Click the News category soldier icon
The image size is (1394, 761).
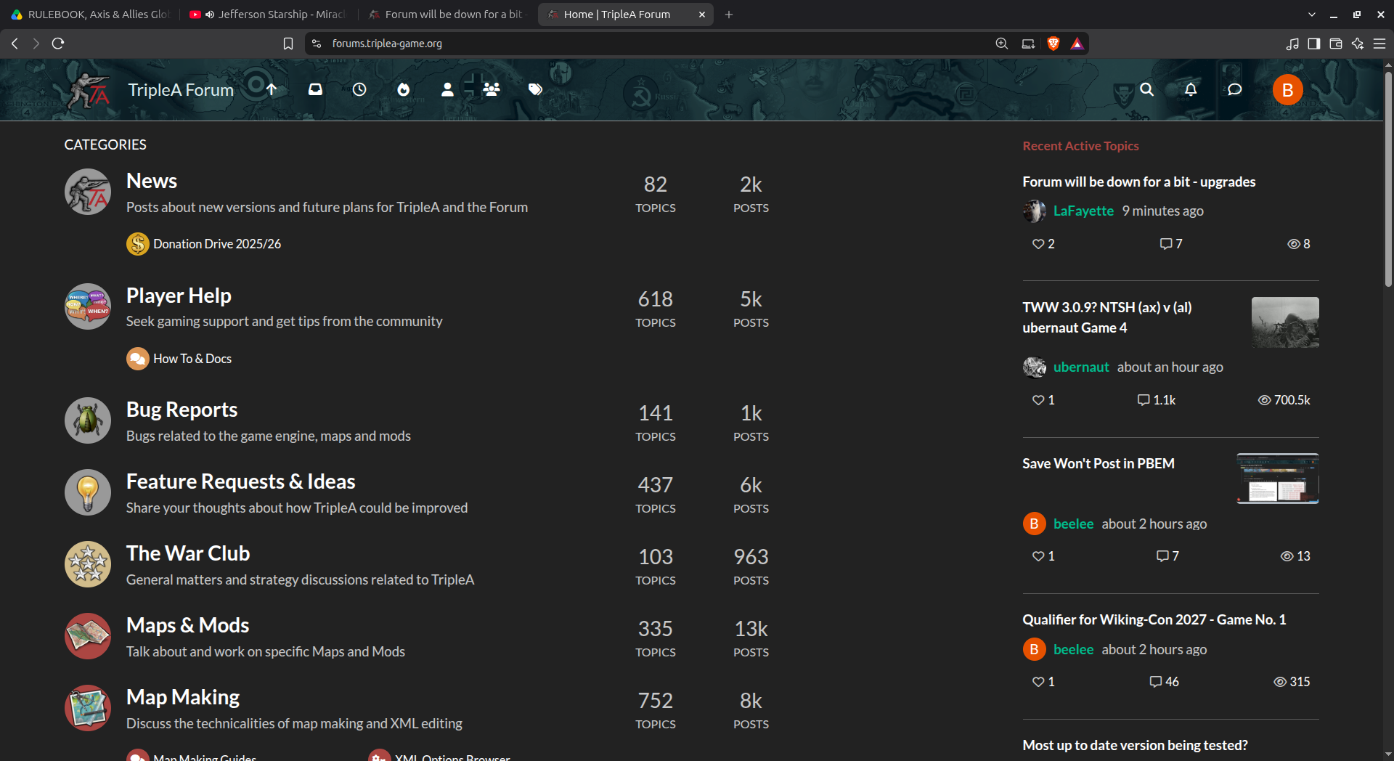(x=88, y=192)
